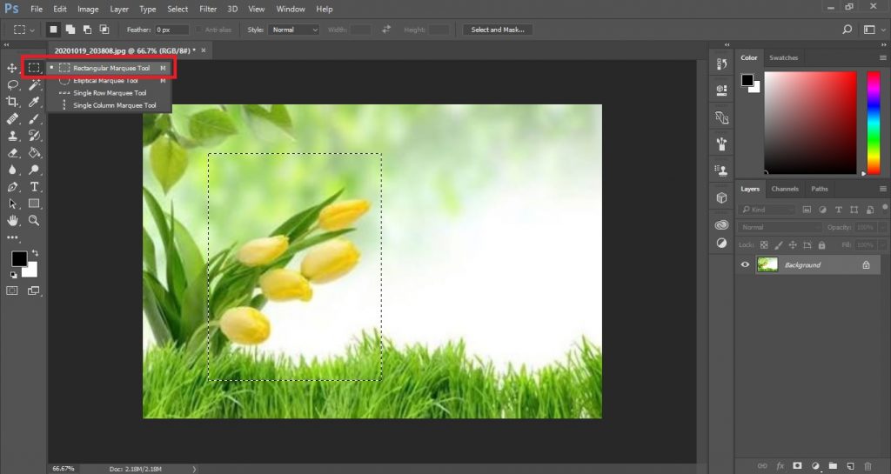The width and height of the screenshot is (891, 474).
Task: Select the Dodge tool
Action: [x=34, y=170]
